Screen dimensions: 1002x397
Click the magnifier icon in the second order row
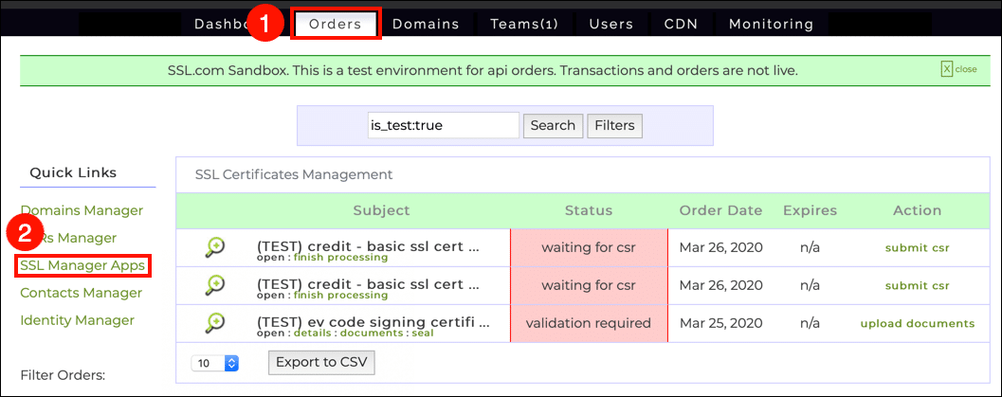215,285
